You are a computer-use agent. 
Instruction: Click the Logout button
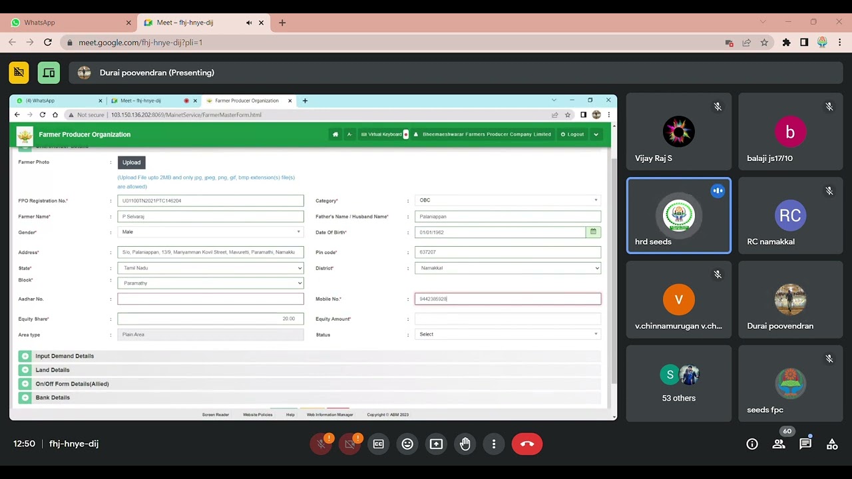(x=572, y=134)
